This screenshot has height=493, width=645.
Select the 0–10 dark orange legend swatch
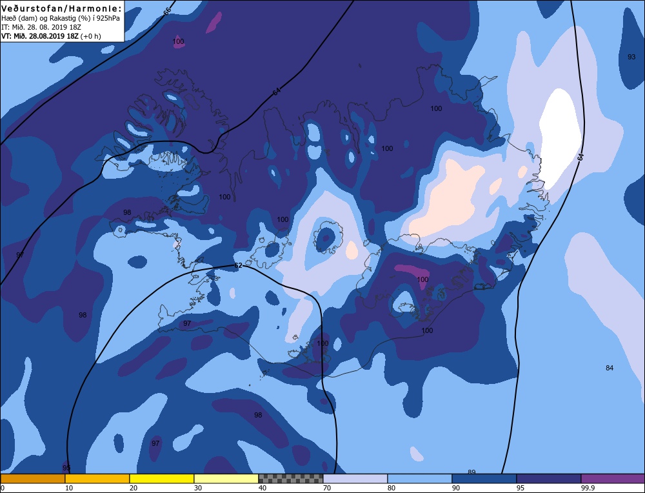32,479
